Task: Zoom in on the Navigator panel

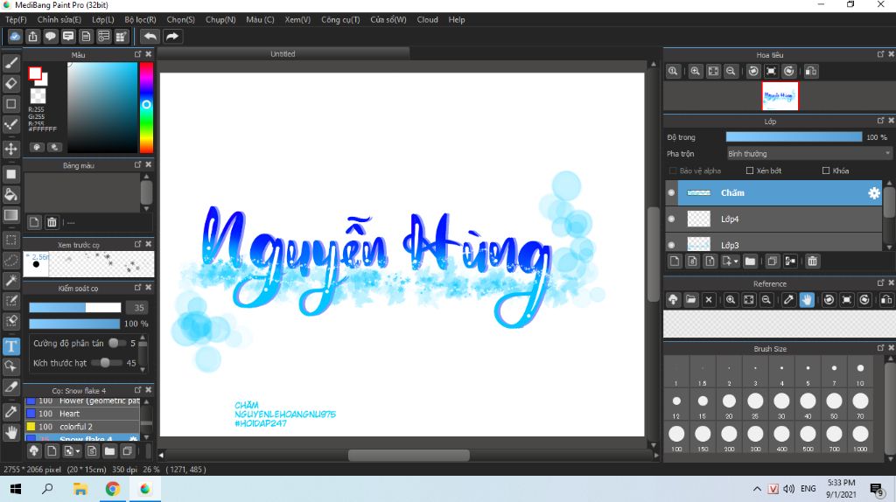Action: [x=695, y=72]
